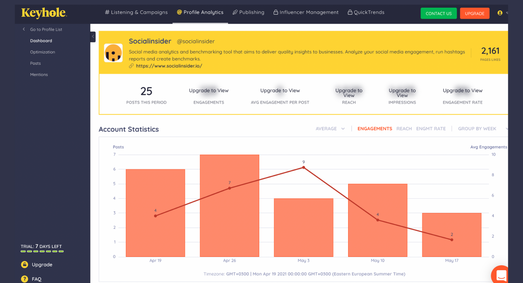Click the line point labeled 7

230,188
